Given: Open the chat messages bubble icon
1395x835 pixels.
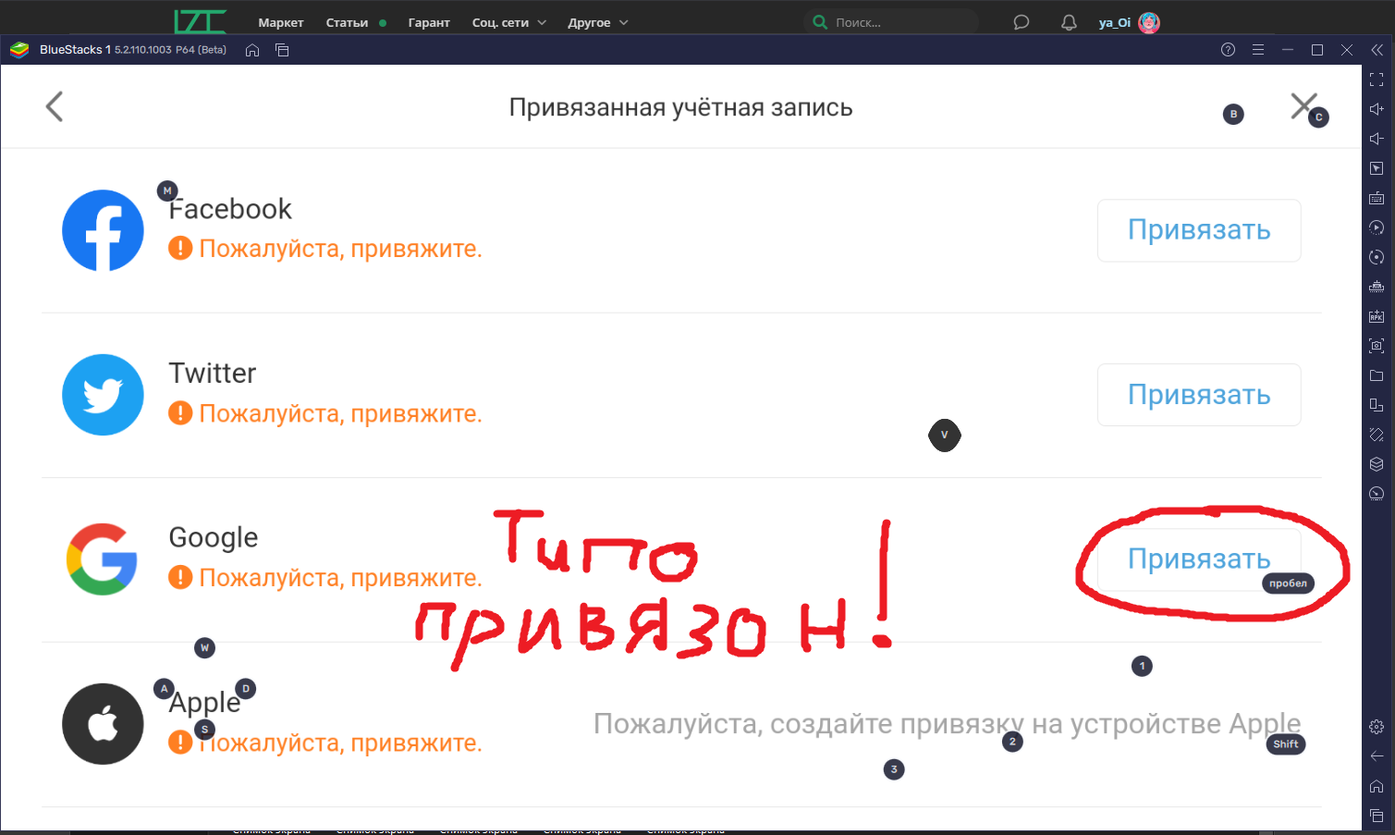Looking at the screenshot, I should [x=1022, y=22].
